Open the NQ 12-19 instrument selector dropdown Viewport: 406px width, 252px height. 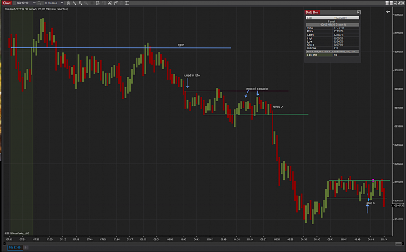pyautogui.click(x=25, y=3)
